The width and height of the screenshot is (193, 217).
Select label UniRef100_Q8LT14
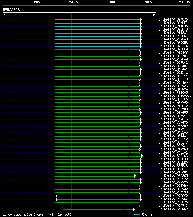173,76
